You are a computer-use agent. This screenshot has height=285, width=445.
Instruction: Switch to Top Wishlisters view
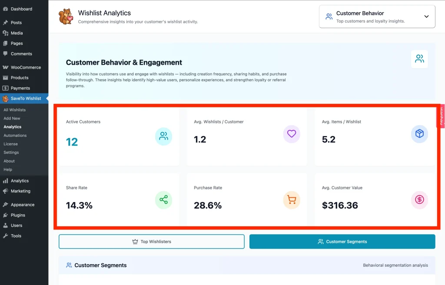pyautogui.click(x=151, y=242)
